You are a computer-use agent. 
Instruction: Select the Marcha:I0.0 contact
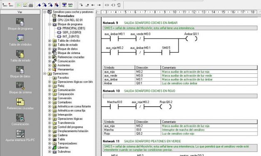coord(114,107)
